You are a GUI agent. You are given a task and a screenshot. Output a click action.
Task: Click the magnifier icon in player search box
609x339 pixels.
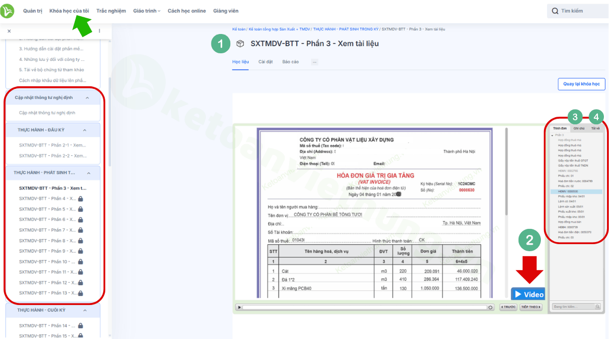[598, 307]
